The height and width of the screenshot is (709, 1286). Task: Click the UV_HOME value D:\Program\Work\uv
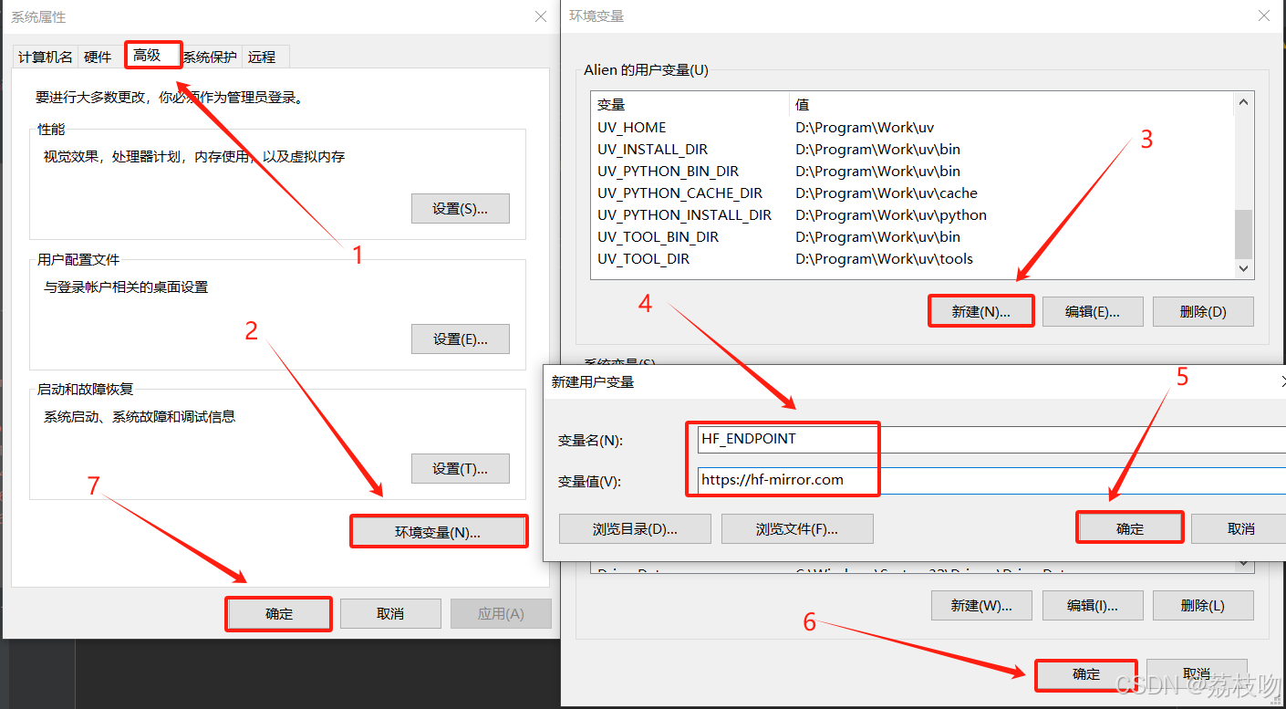click(x=865, y=128)
